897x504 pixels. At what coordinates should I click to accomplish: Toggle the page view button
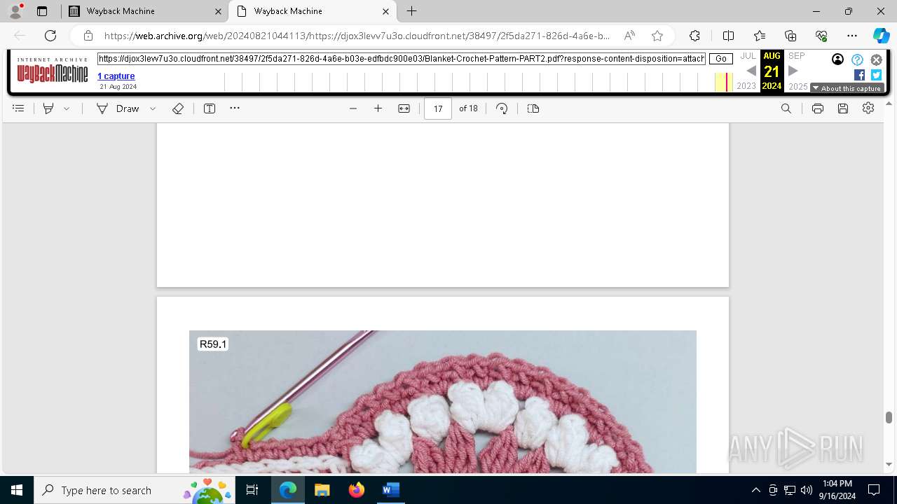click(x=533, y=108)
